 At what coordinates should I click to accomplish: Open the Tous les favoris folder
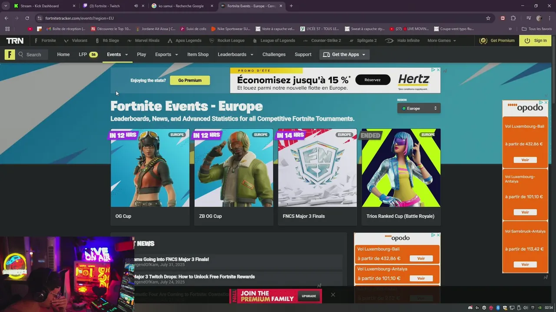click(537, 29)
